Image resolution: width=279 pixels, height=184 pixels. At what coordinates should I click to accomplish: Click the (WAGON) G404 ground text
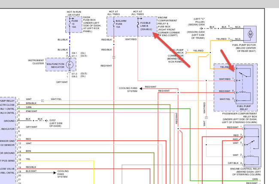point(196,32)
